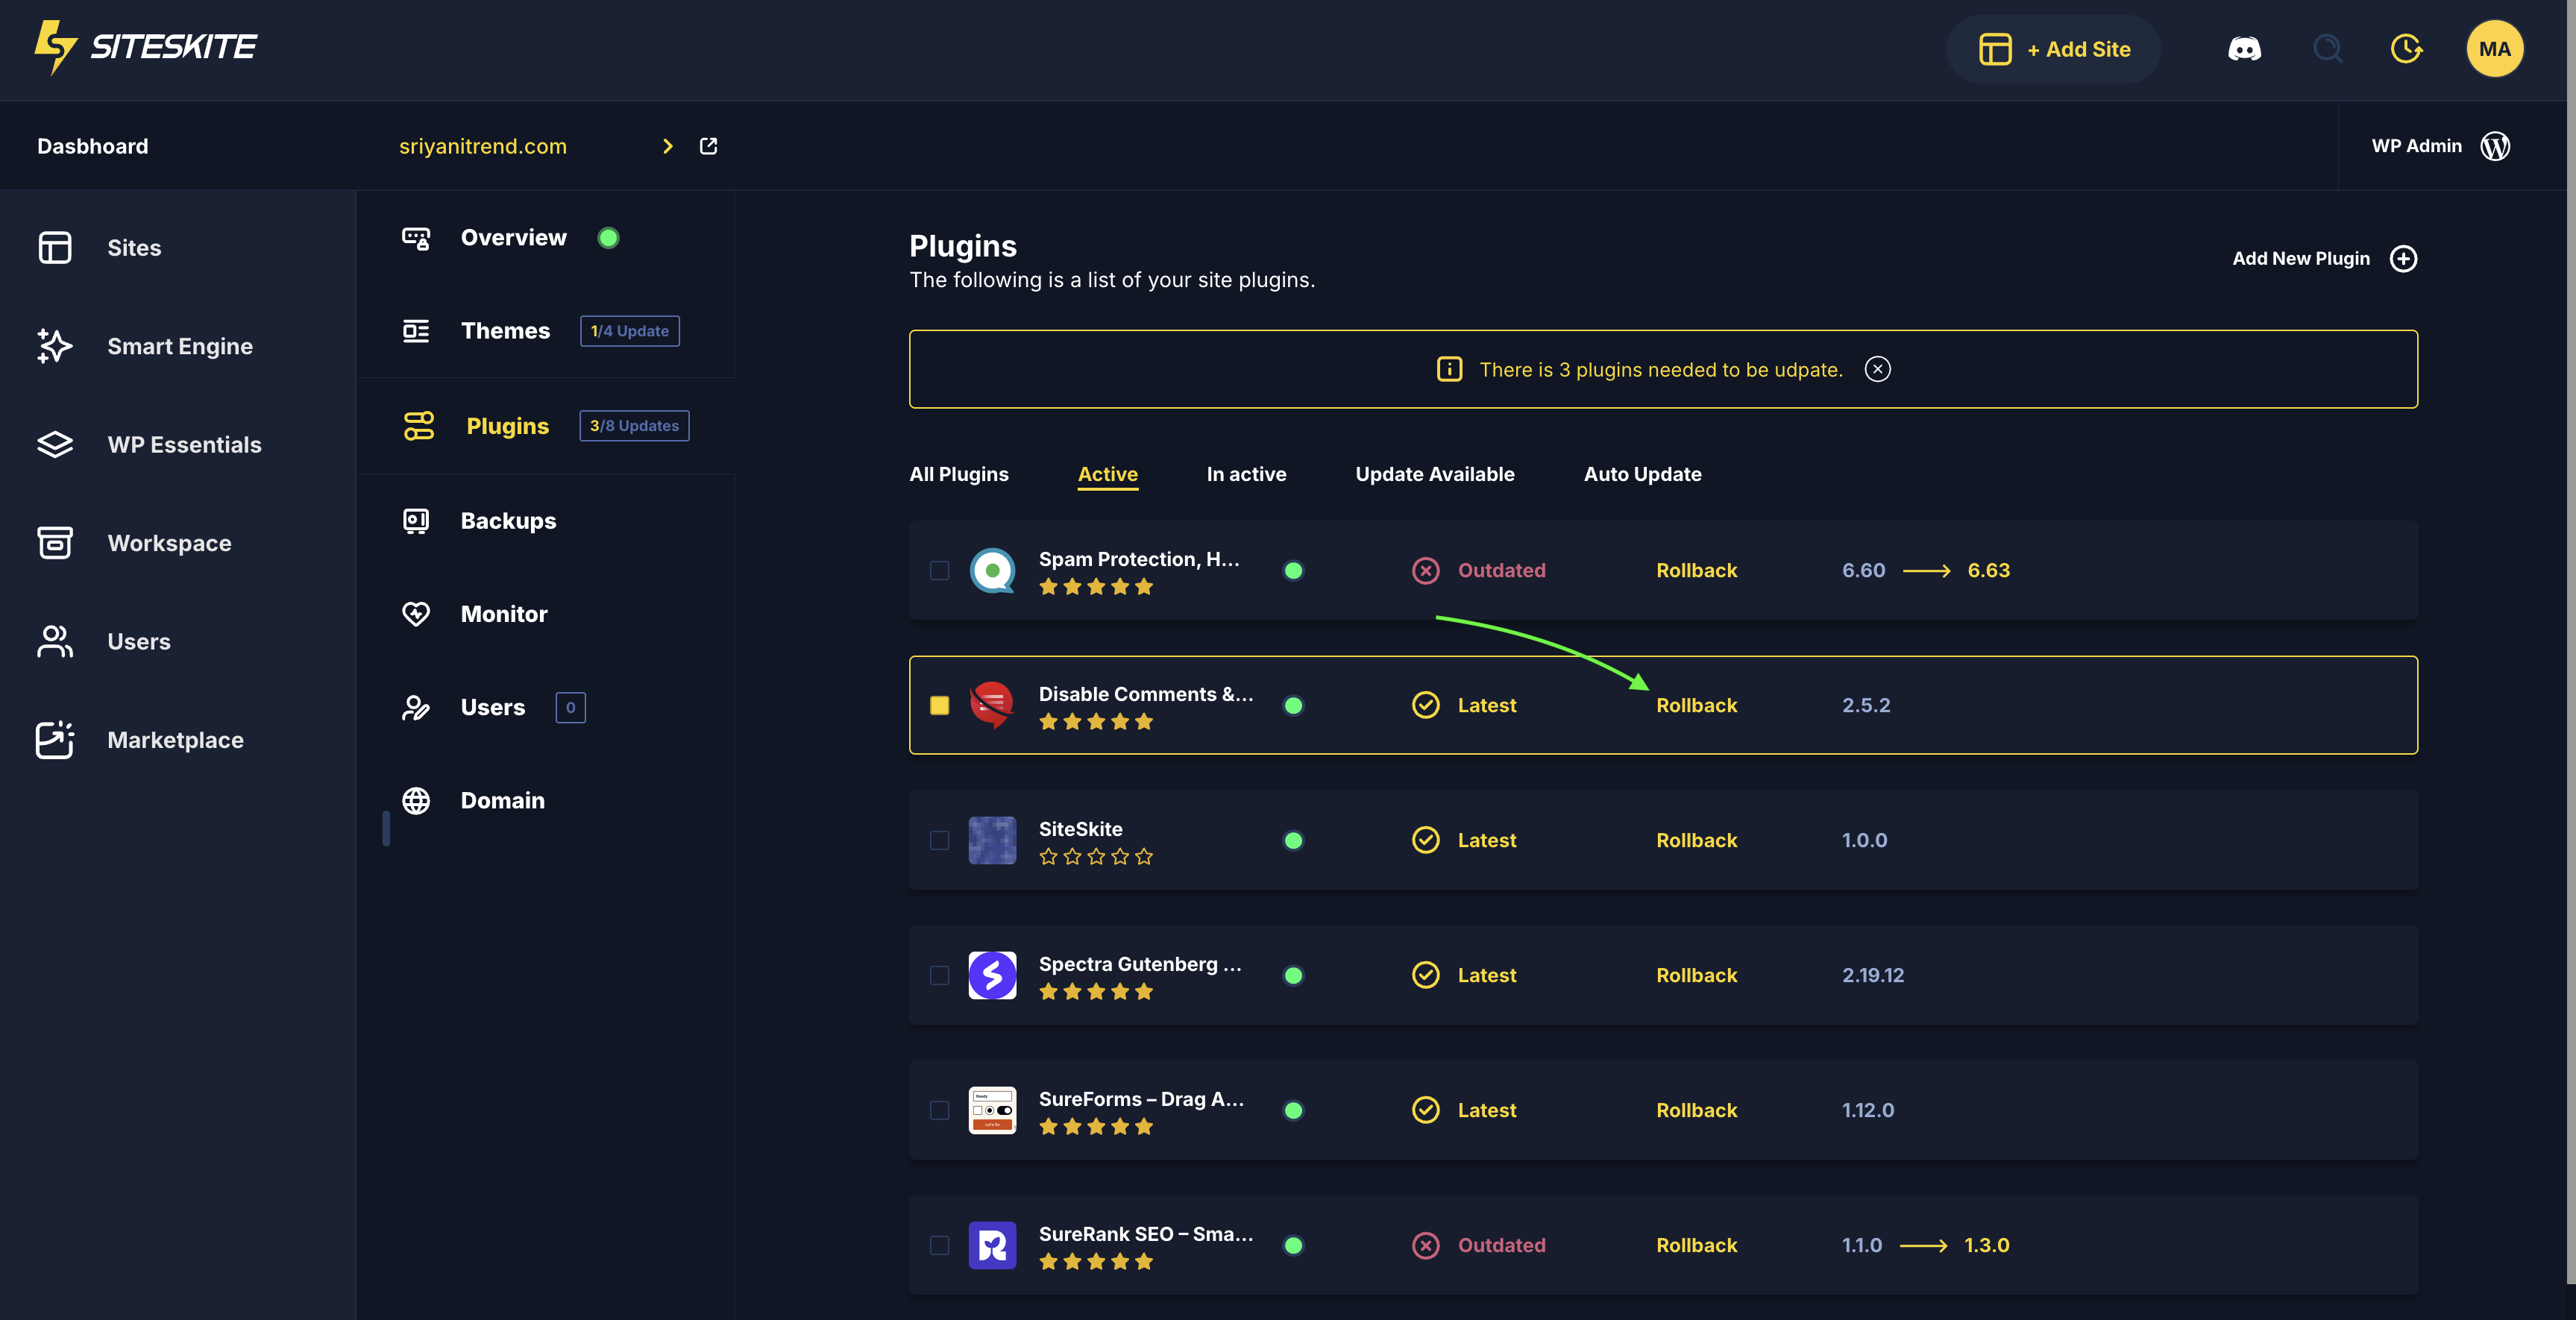Open the MA account avatar menu
The width and height of the screenshot is (2576, 1320).
(x=2494, y=49)
